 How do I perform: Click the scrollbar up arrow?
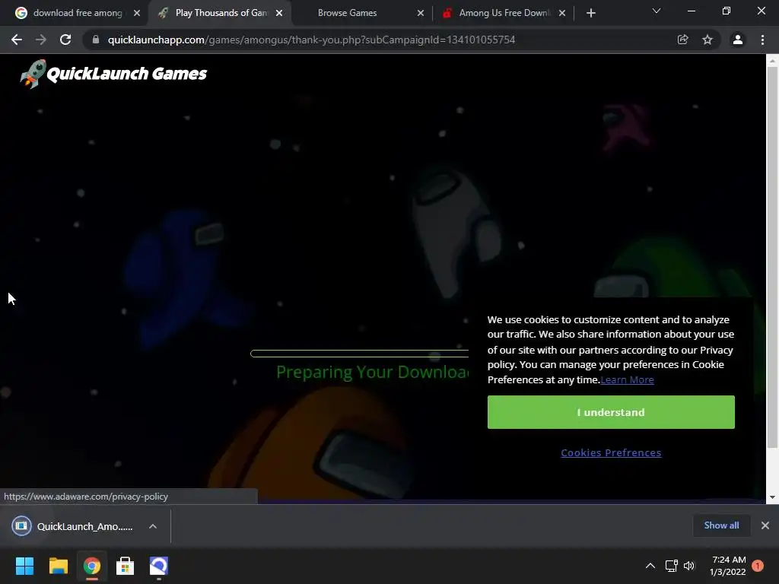[x=772, y=61]
